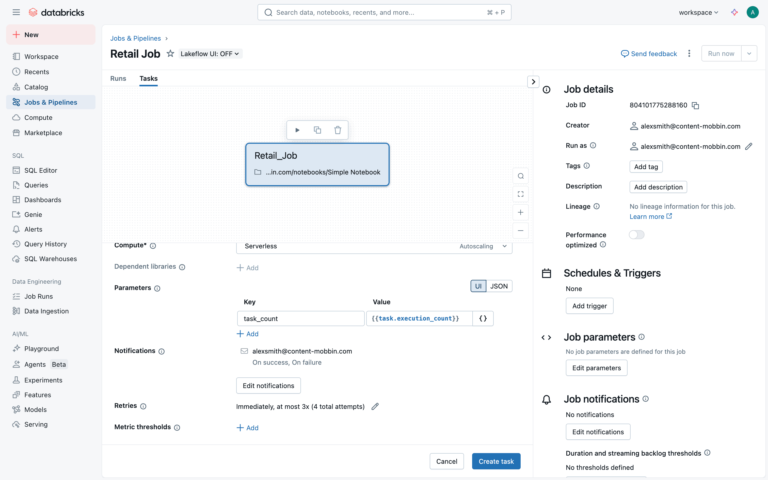
Task: Click the clone task icon above Retail_Job
Action: [317, 130]
